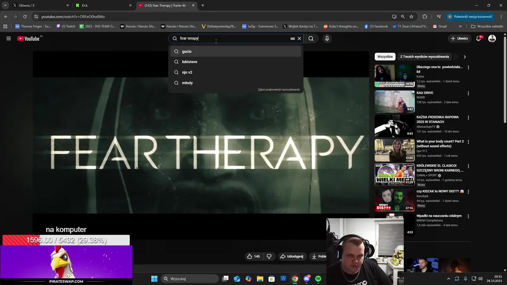Click the search magnifier button
Viewport: 507px width, 285px height.
311,38
